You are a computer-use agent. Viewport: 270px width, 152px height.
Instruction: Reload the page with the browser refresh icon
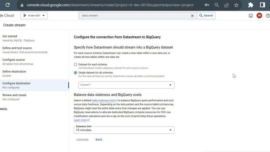[x=8, y=5]
